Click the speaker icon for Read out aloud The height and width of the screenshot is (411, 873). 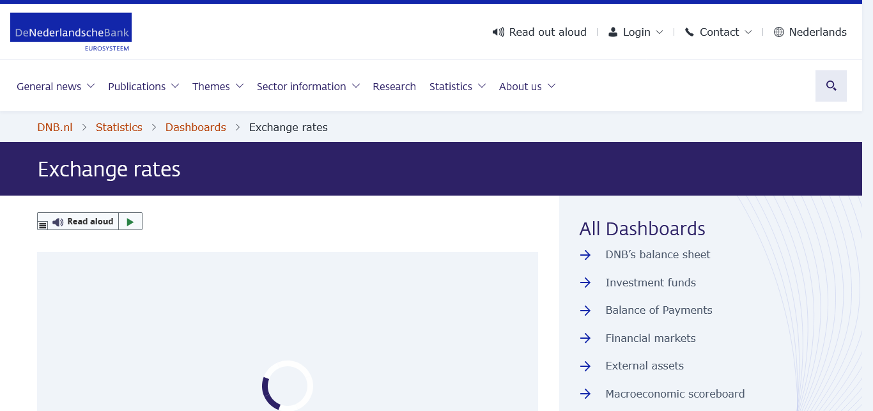(x=498, y=32)
